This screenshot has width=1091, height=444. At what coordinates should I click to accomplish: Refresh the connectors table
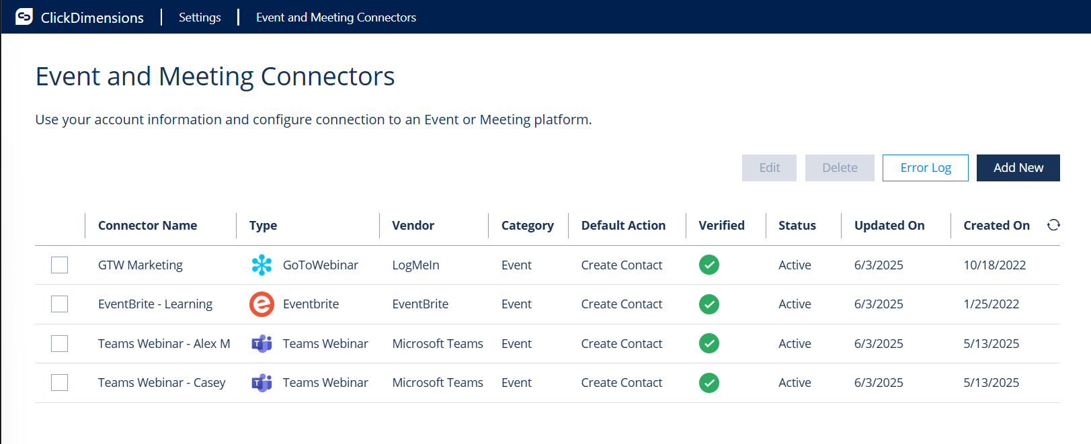point(1053,225)
